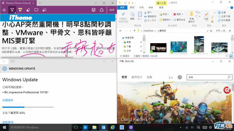Viewport: 234px width, 131px height.
Task: Open the 首頁 tab in Store
Action: pyautogui.click(x=124, y=77)
